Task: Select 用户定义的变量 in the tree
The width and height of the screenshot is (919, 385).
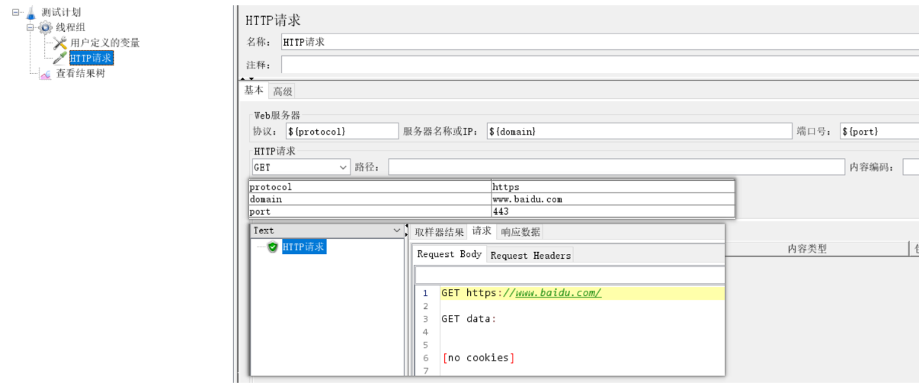Action: (105, 43)
